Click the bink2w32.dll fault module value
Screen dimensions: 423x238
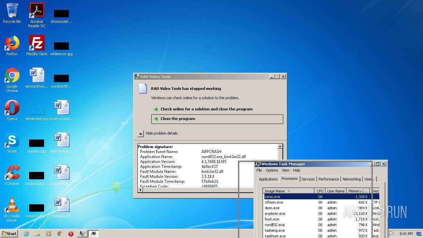212,172
